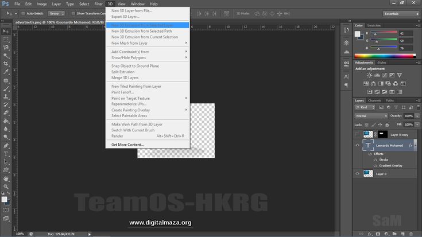
Task: Open the Group auto-select dropdown
Action: 56,13
